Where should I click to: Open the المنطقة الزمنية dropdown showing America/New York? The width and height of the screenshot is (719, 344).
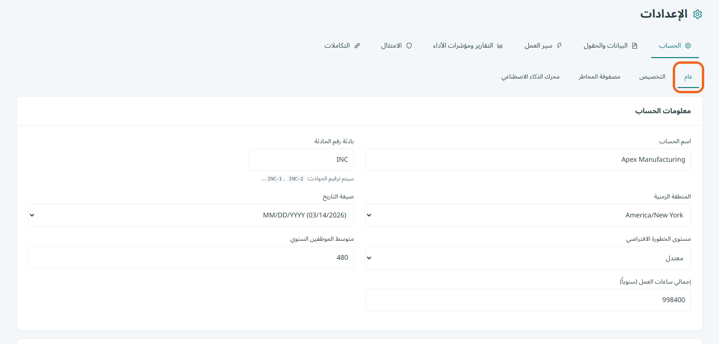click(x=528, y=215)
